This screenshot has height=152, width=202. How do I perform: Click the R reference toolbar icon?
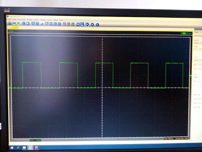coord(28,23)
